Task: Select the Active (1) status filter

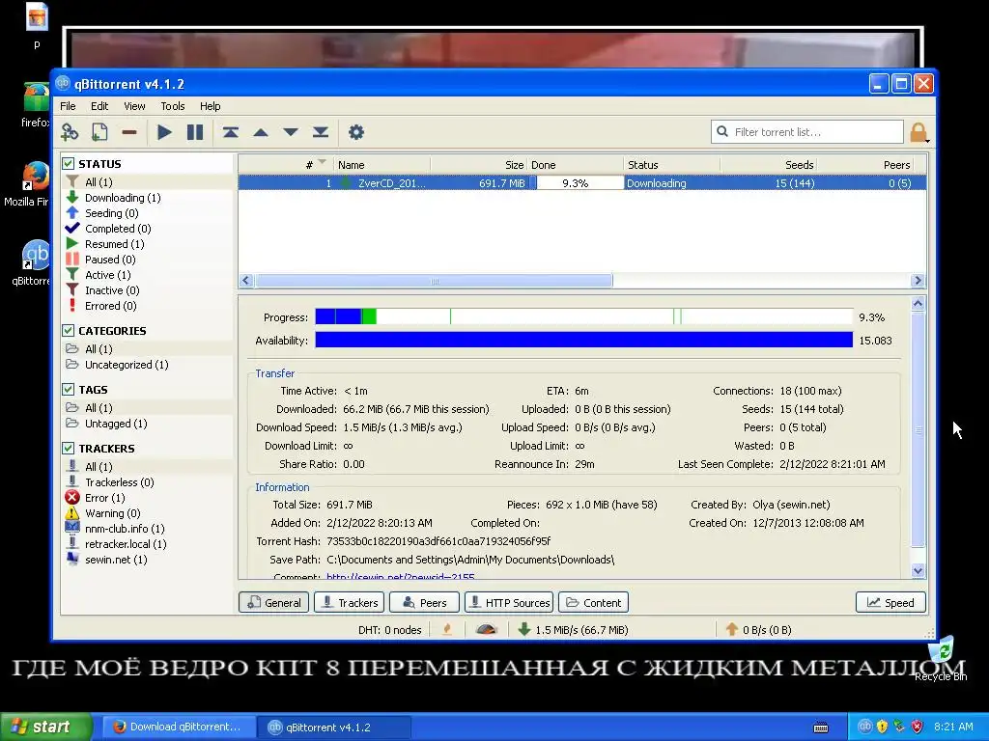Action: pos(108,275)
